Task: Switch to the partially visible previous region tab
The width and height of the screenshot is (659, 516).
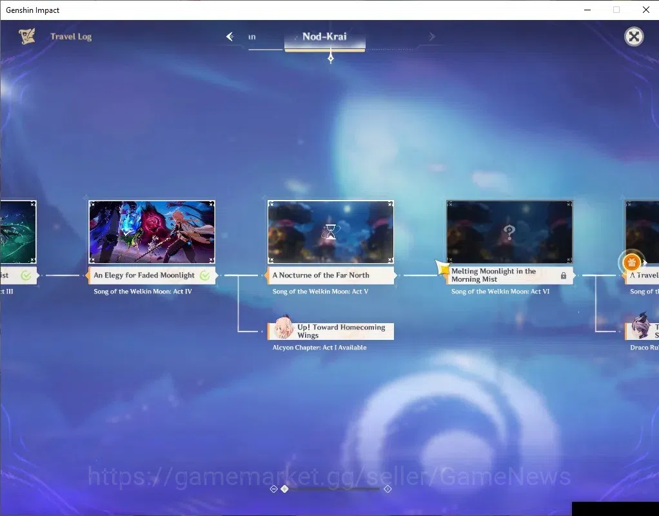Action: (252, 37)
